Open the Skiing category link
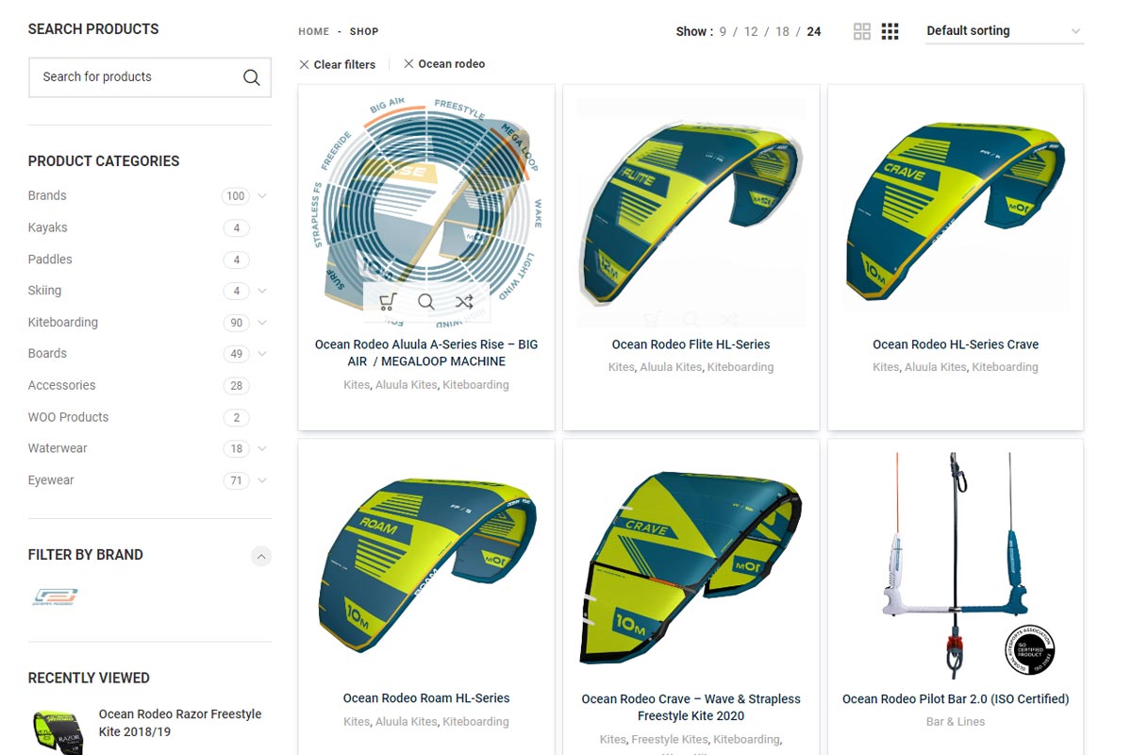 [x=44, y=291]
